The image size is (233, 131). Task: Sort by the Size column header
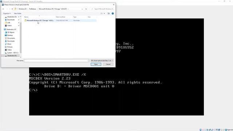[89, 17]
